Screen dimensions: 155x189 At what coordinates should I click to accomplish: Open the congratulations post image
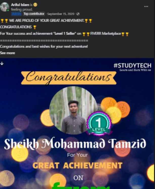[77, 123]
